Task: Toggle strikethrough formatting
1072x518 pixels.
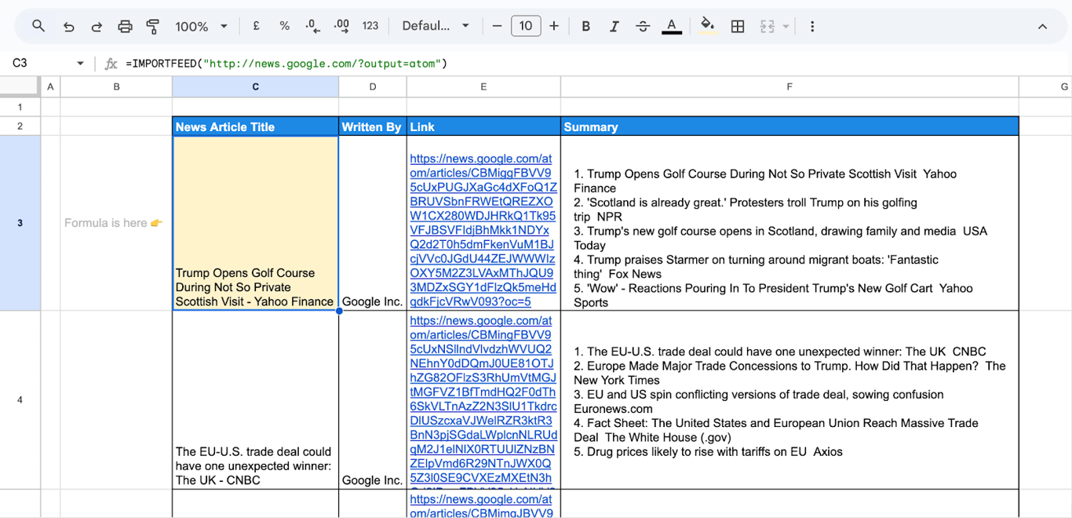Action: click(x=643, y=26)
